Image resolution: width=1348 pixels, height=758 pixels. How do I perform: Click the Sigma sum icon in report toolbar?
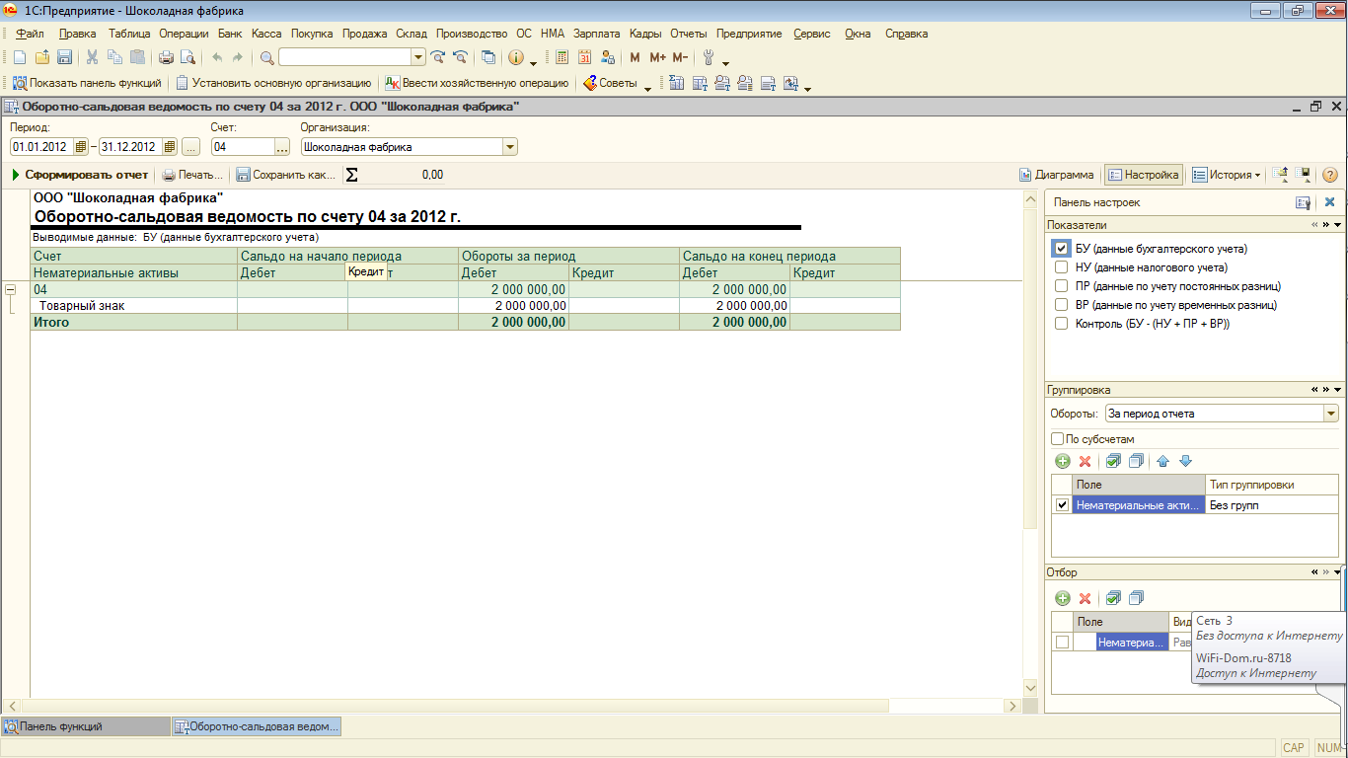coord(351,175)
